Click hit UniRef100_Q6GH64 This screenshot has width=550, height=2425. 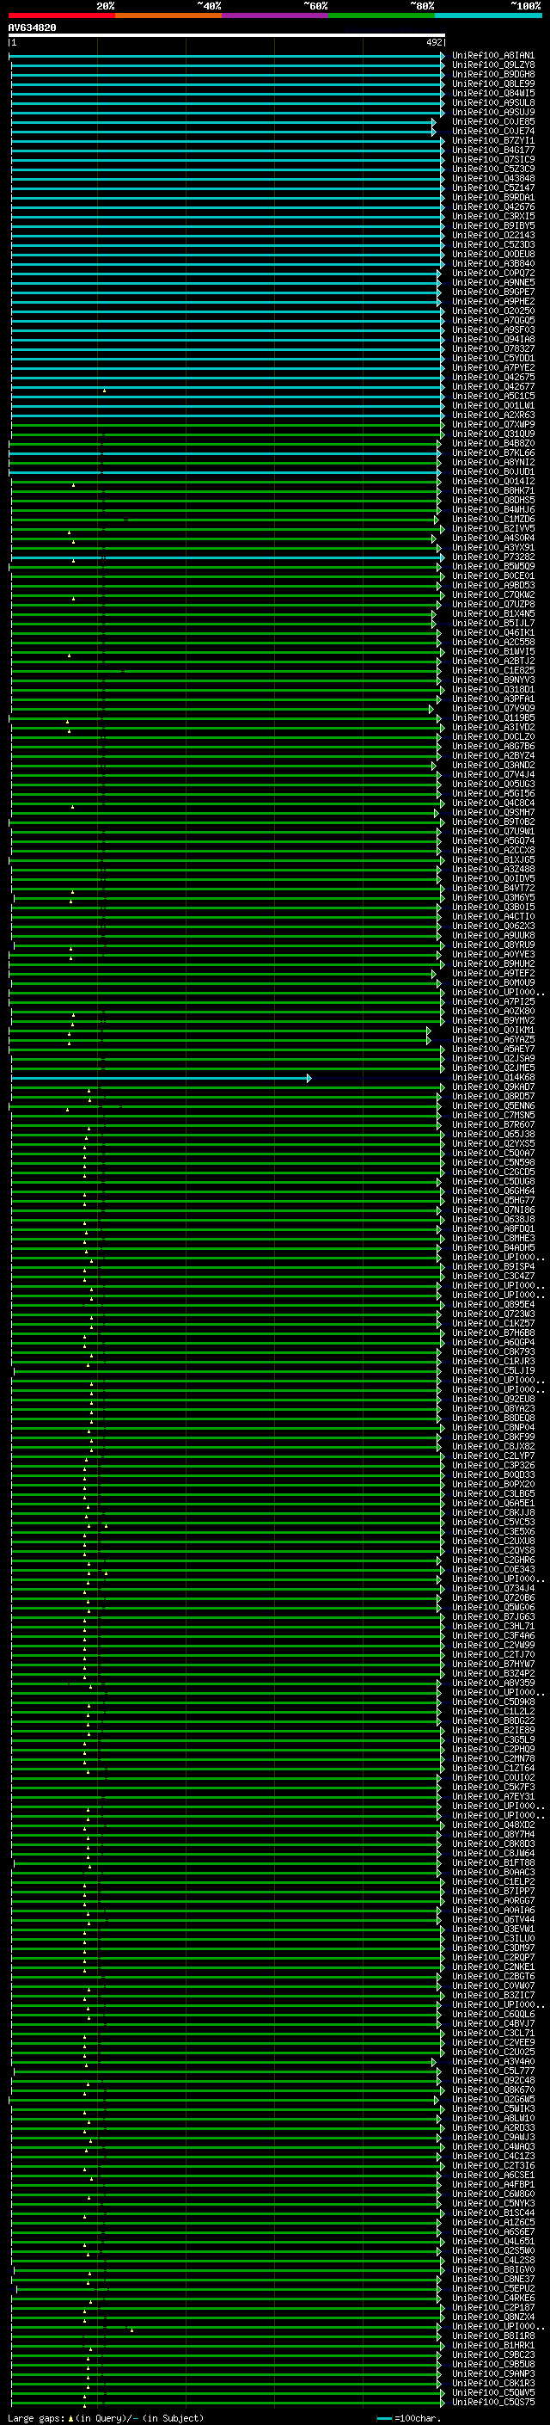tap(493, 1191)
